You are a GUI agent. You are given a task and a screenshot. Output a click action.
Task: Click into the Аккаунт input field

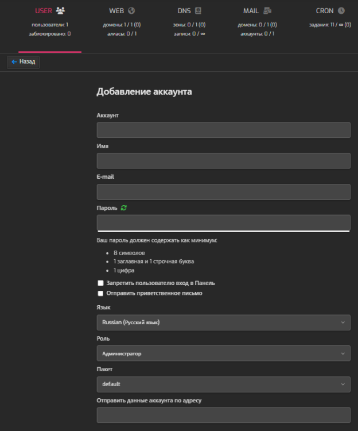223,130
